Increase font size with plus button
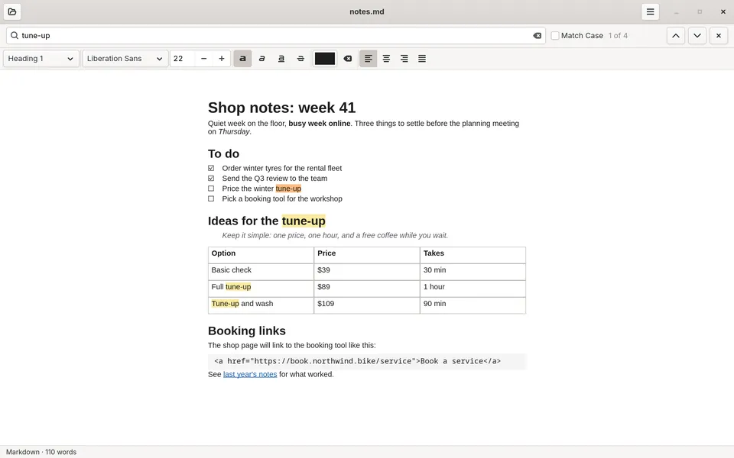This screenshot has width=734, height=458. 222,59
